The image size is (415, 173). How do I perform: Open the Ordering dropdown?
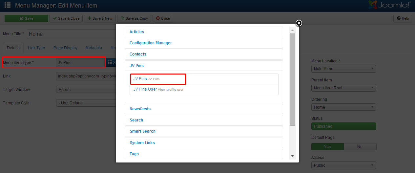click(x=343, y=107)
